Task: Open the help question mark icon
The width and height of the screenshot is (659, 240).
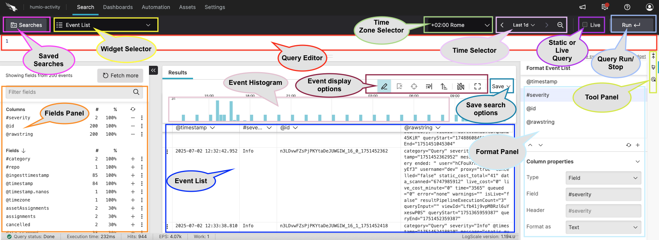Action: point(627,7)
